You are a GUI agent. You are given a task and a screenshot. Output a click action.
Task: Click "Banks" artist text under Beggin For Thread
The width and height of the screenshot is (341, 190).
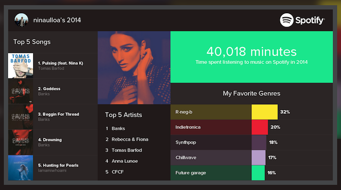click(x=44, y=119)
